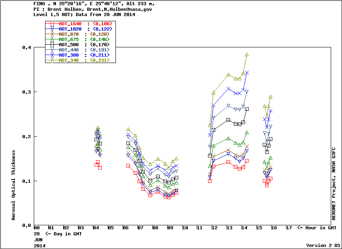Select the blue inverted triangle AOT_1020 legend marker

pyautogui.click(x=52, y=29)
